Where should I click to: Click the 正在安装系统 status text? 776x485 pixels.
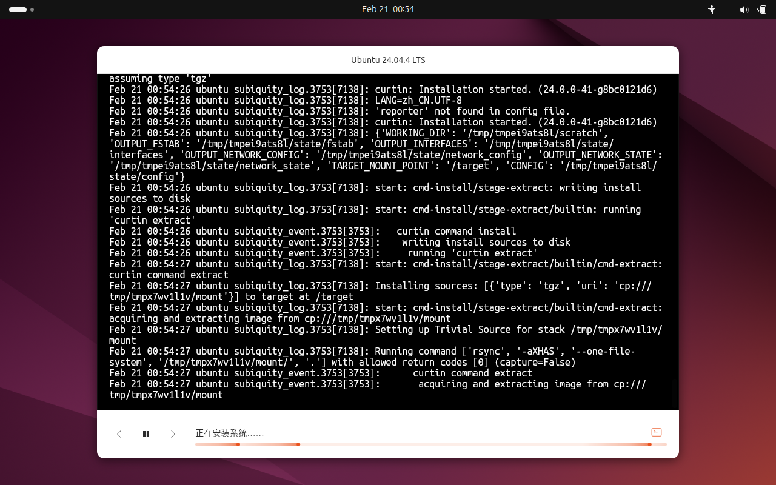[229, 433]
